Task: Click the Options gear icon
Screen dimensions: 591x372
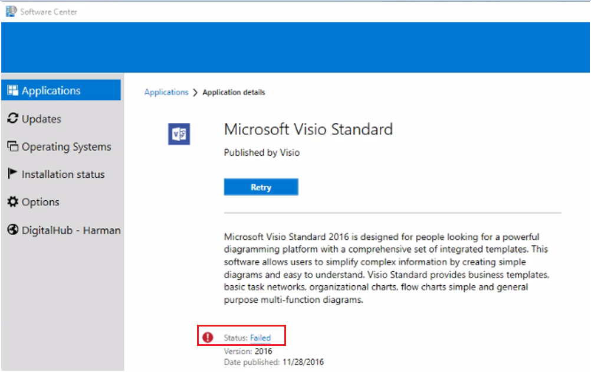Action: 12,202
